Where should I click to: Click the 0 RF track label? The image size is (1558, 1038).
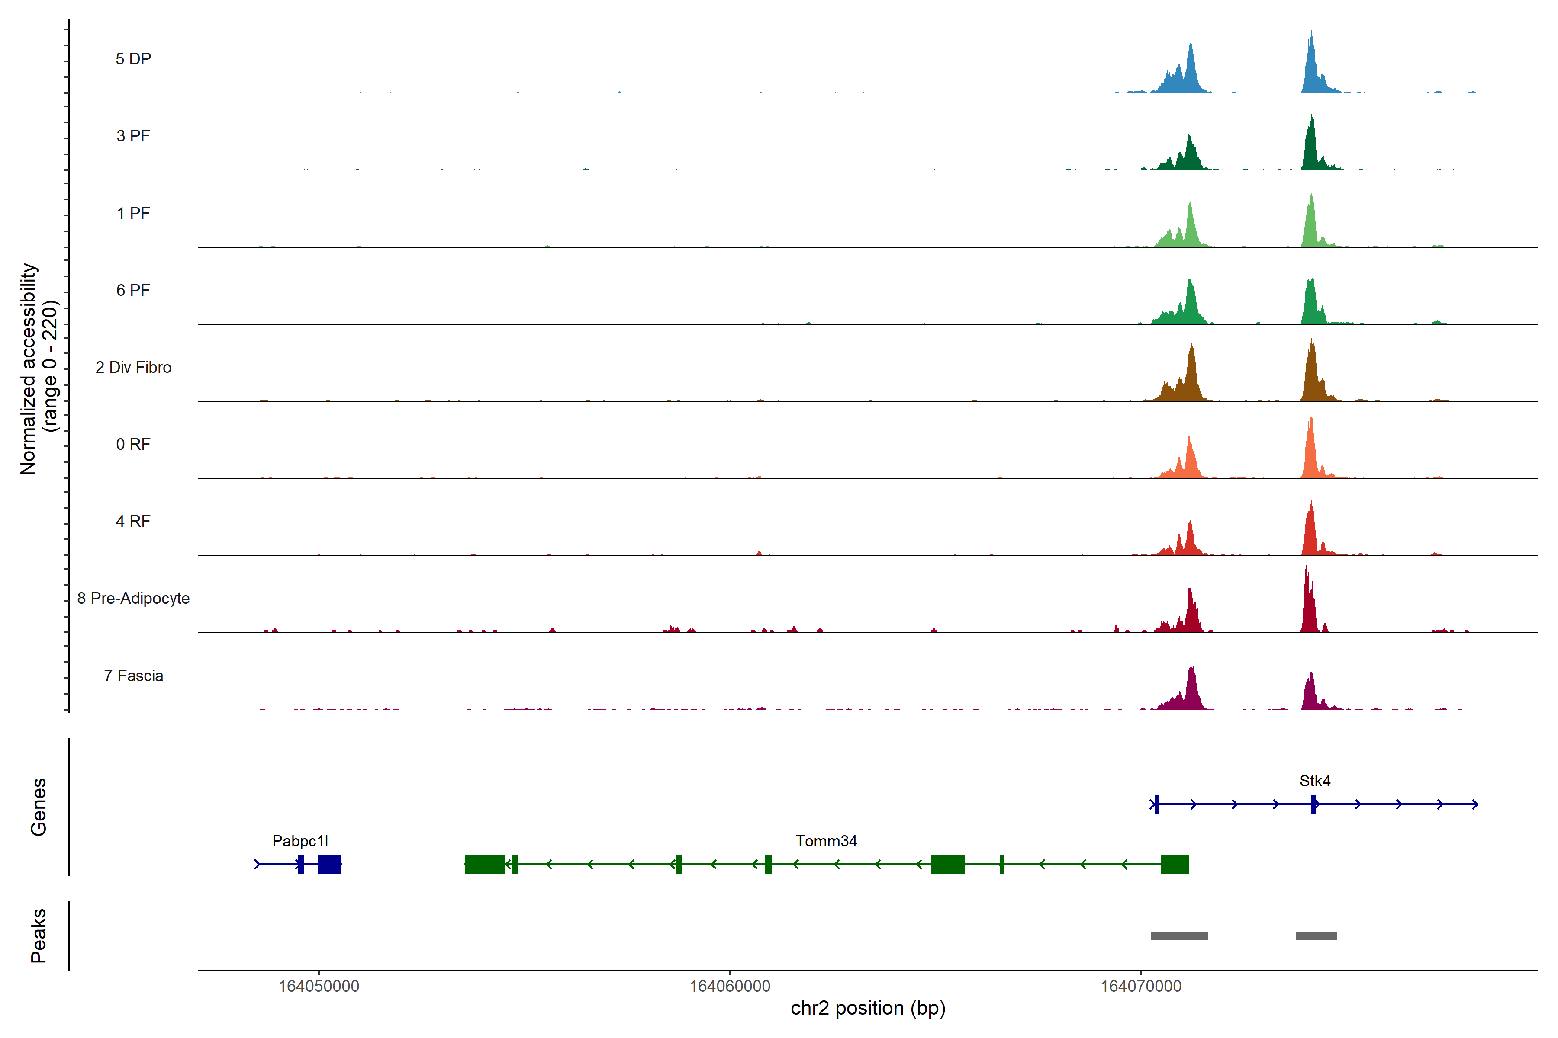click(133, 444)
